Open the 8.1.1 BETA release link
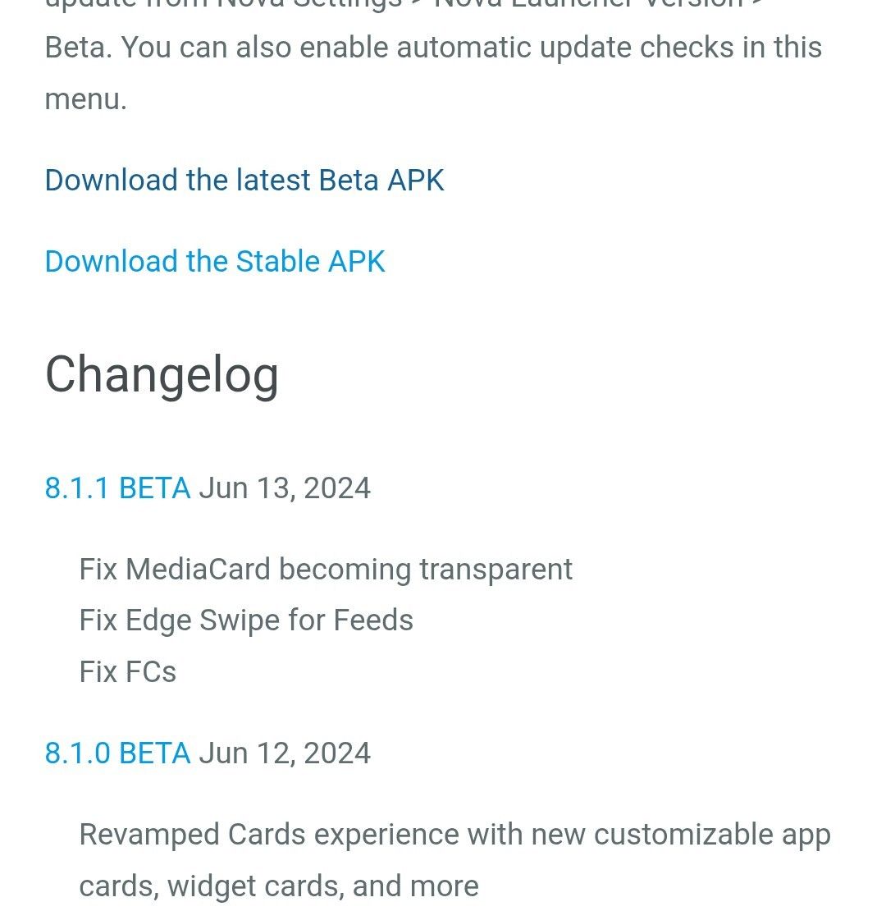 point(117,488)
